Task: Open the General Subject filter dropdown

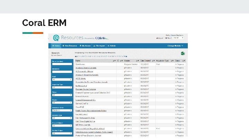Action: pos(62,125)
